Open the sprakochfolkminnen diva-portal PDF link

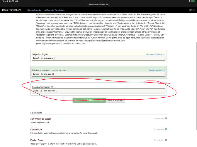81,42
